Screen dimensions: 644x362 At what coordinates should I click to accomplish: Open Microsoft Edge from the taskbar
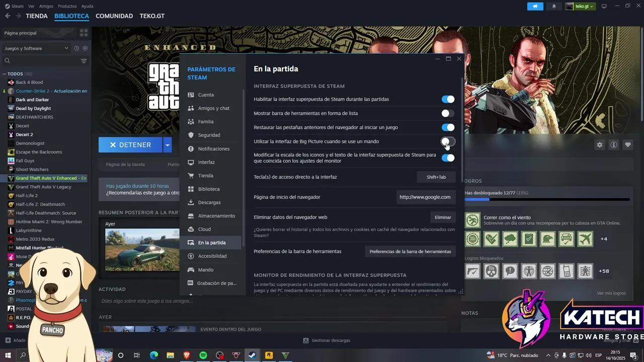click(154, 355)
